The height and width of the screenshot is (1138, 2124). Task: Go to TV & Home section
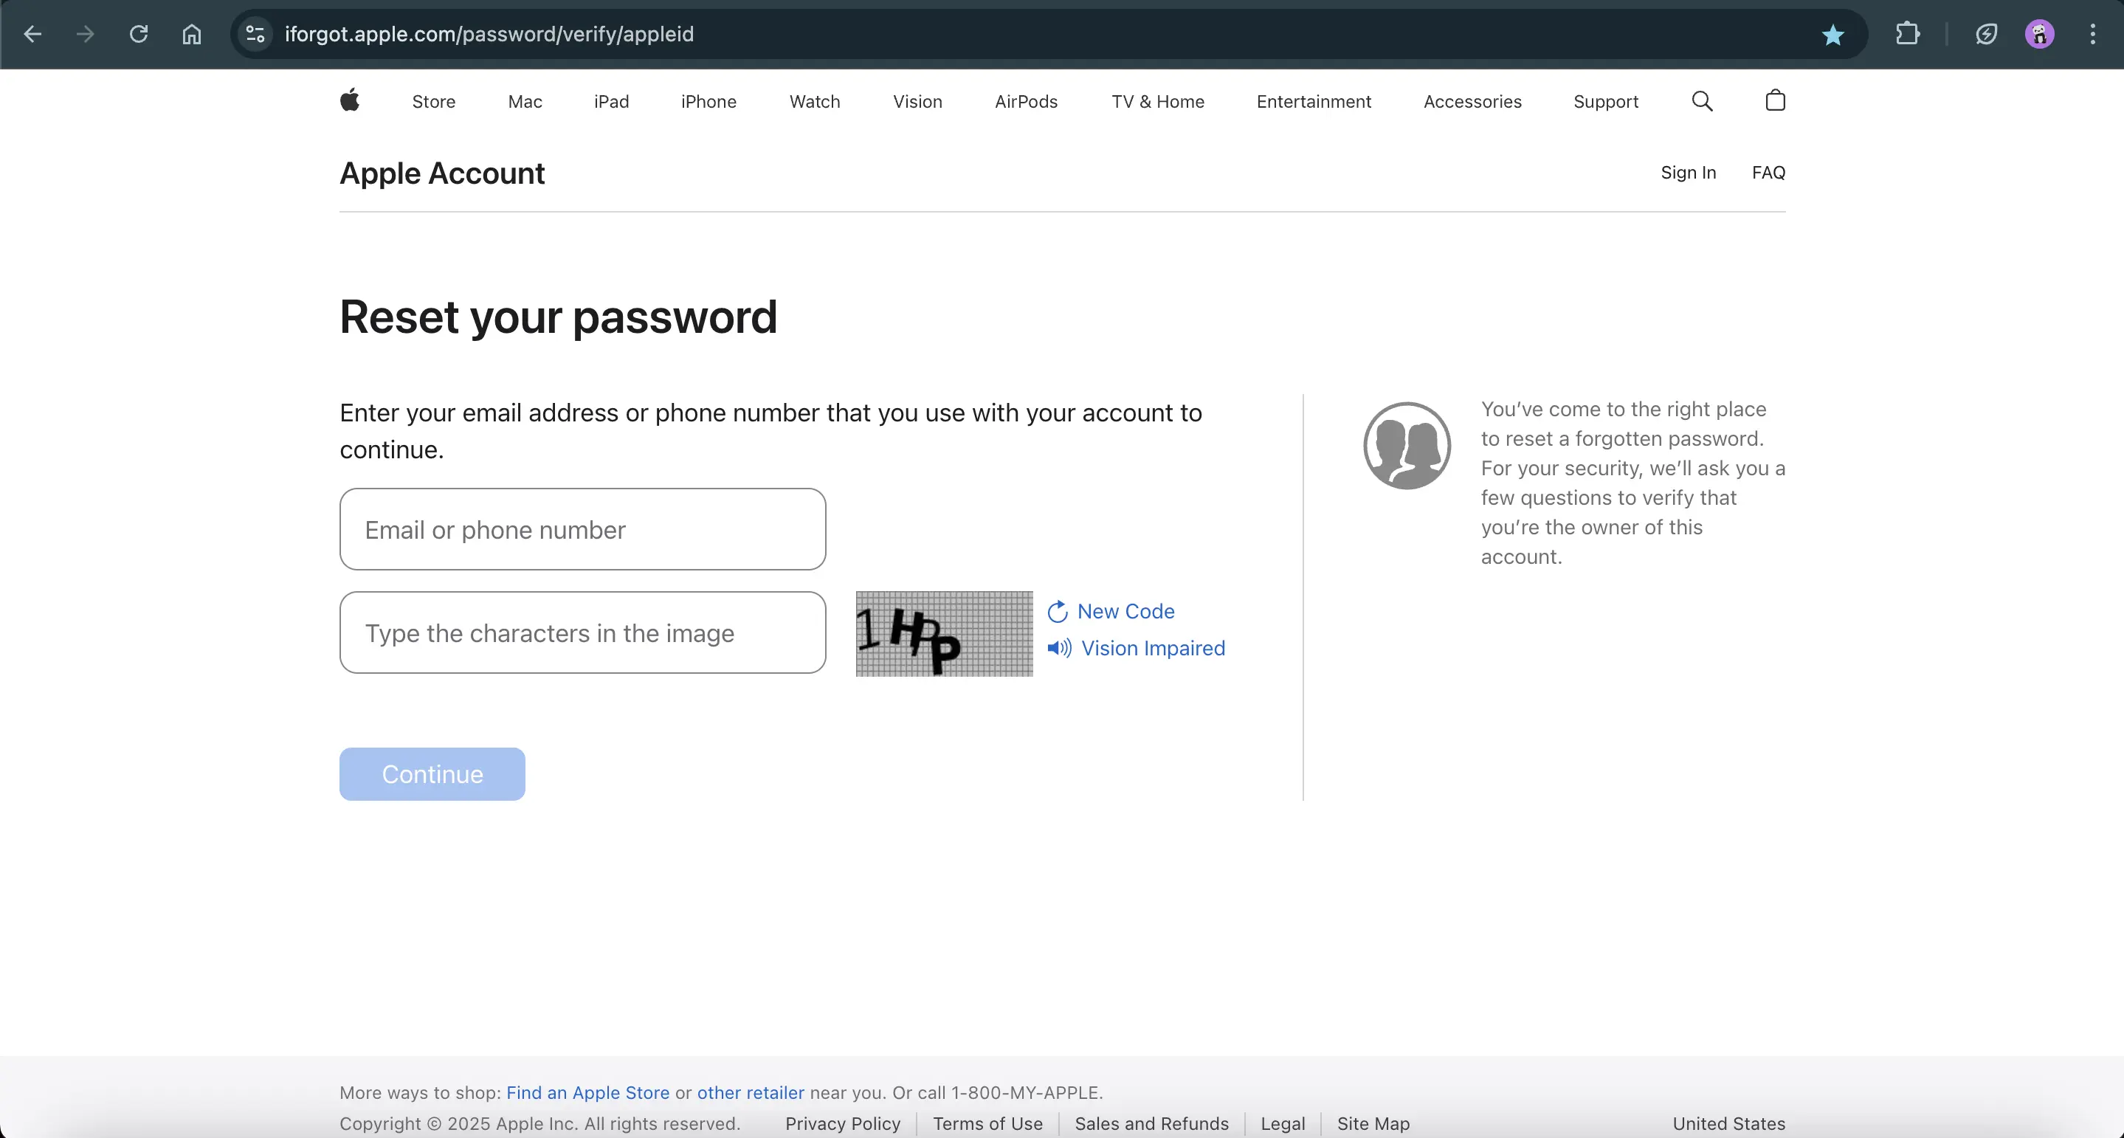coord(1158,101)
